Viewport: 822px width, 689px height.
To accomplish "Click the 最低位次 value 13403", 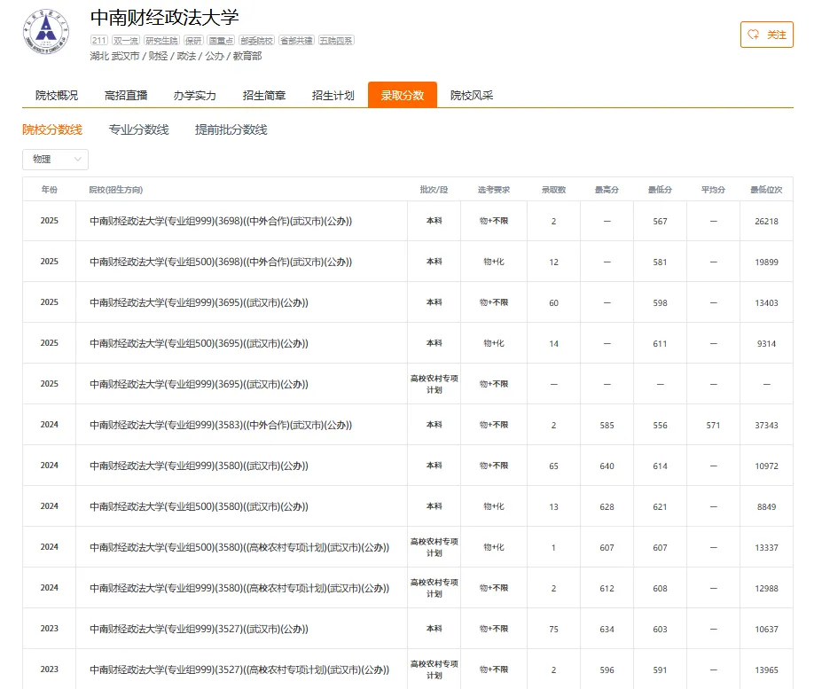I will pos(766,303).
